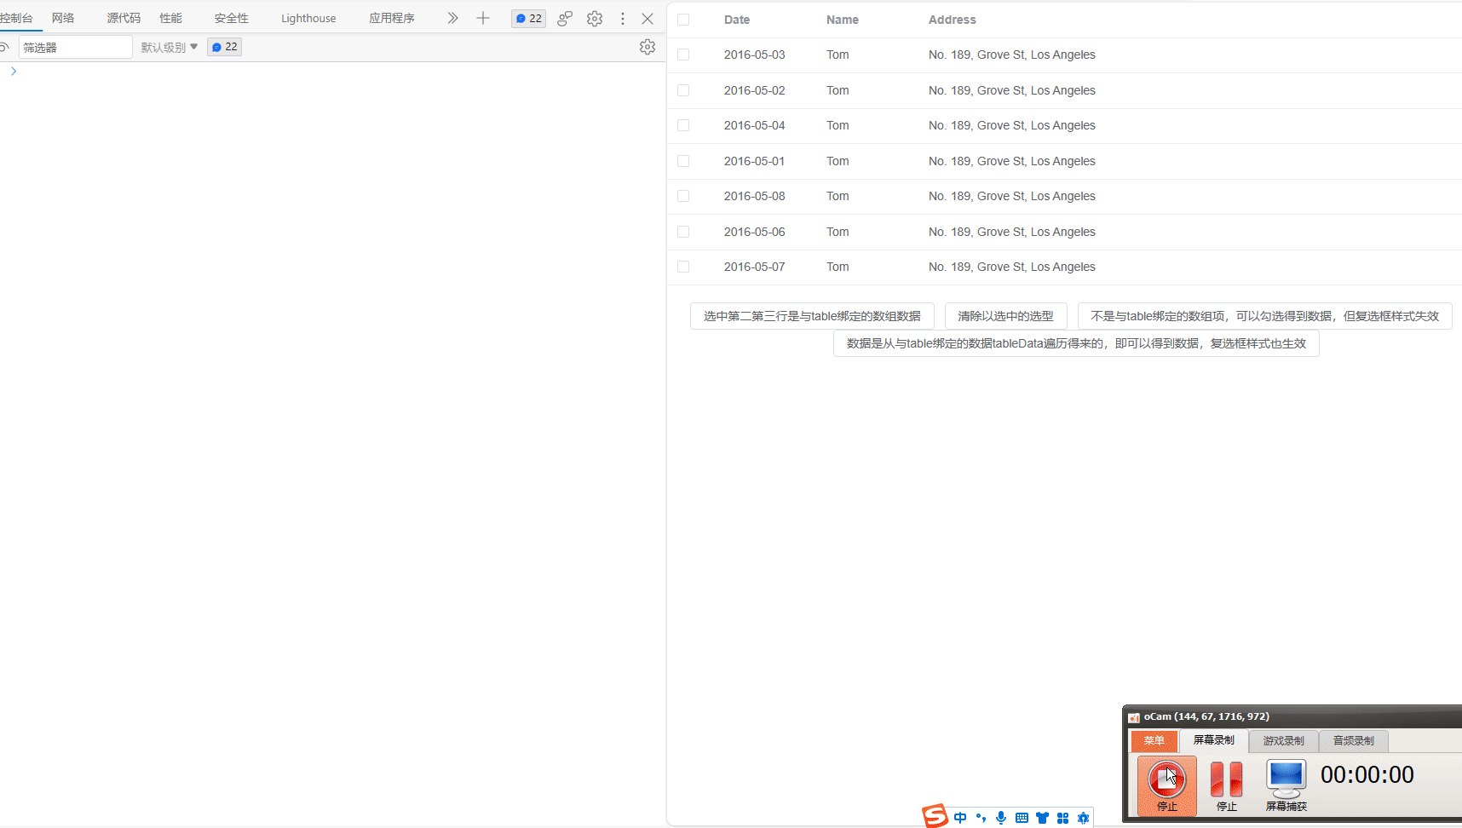This screenshot has width=1462, height=828.
Task: Click the 不是与table绑定的数组项 button
Action: coord(1264,316)
